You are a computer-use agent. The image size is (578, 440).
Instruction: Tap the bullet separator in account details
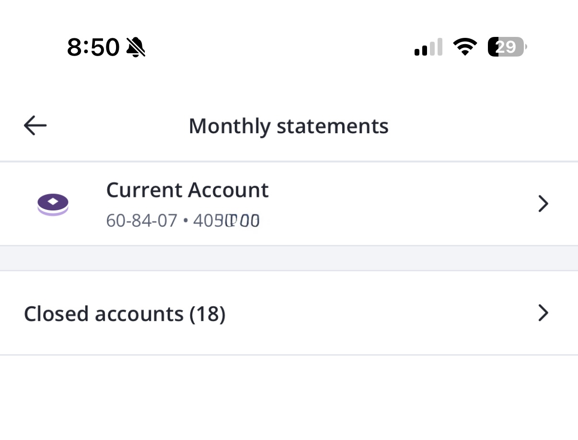pyautogui.click(x=185, y=221)
